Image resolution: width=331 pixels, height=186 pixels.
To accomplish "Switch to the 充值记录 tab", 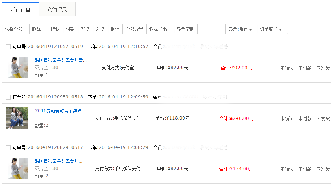I will pyautogui.click(x=57, y=10).
